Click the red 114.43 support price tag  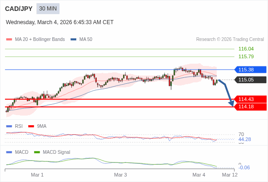tap(250, 99)
